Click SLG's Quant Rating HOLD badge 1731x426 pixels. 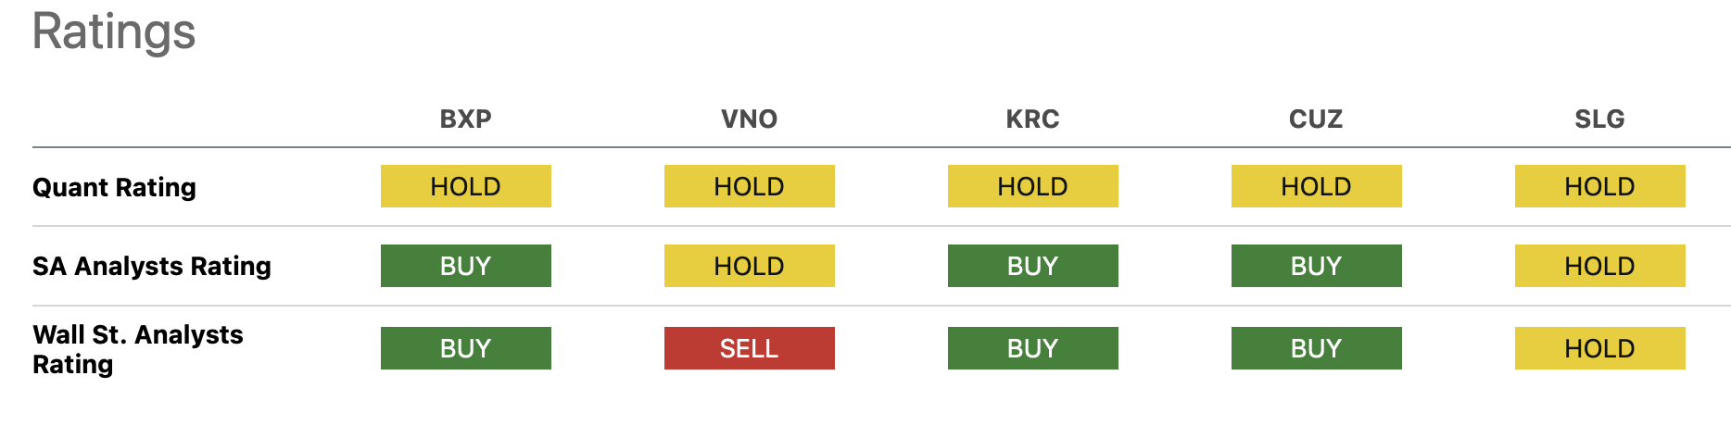click(1599, 186)
